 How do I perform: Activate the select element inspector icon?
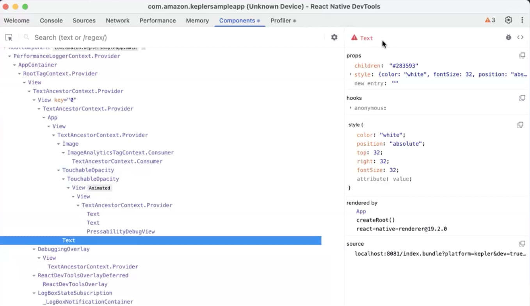(x=9, y=37)
